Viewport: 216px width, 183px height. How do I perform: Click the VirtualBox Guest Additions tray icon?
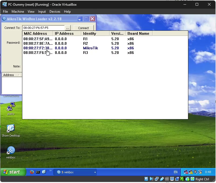point(200,172)
